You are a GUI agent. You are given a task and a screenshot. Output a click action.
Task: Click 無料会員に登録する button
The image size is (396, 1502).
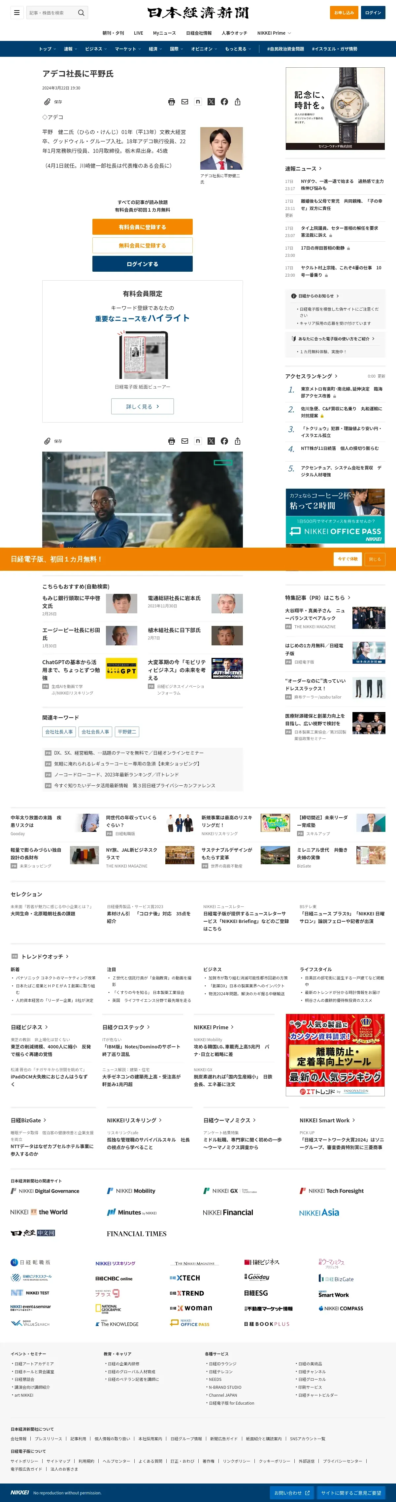(142, 246)
